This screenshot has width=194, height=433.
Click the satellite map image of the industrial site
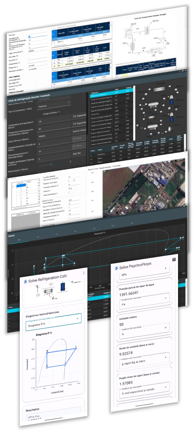tap(143, 189)
